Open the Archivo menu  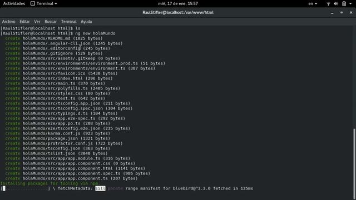point(9,22)
